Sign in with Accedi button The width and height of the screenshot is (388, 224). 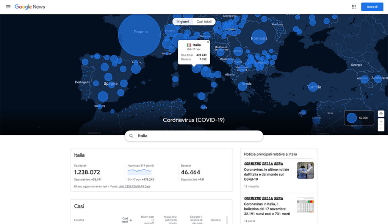pos(372,7)
